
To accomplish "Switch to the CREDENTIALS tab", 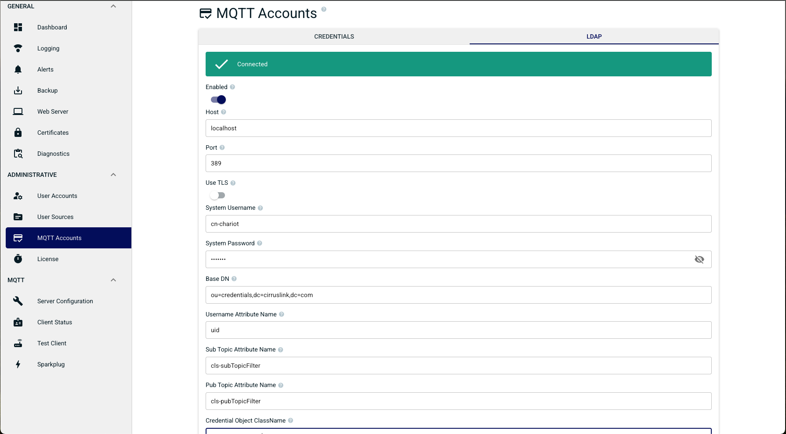I will pos(334,36).
